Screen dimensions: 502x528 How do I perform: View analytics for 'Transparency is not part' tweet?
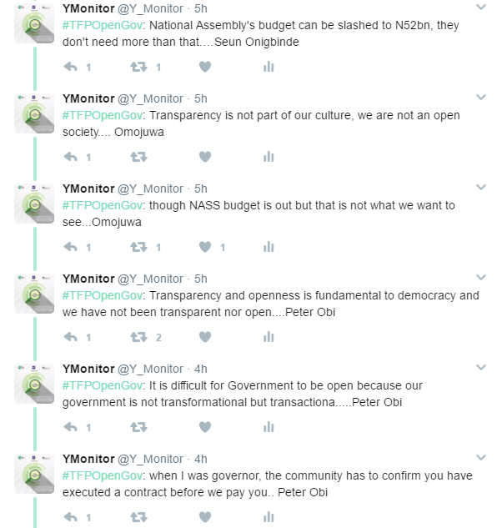coord(269,157)
